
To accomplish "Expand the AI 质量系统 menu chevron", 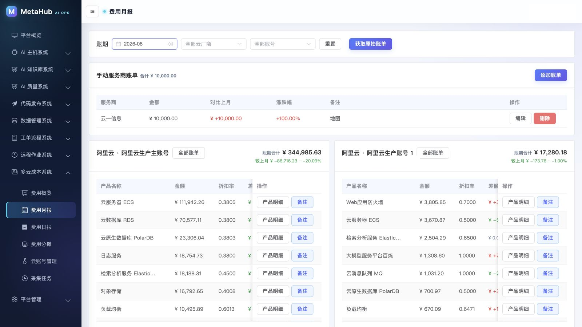I will point(68,87).
